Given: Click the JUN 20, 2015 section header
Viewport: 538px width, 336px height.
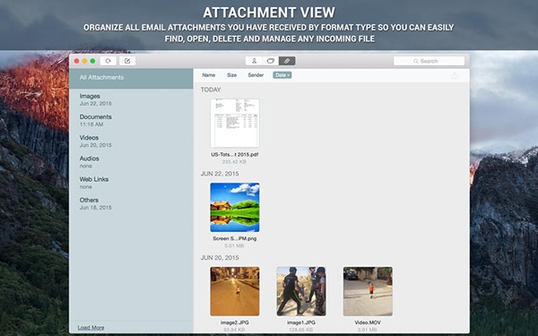Looking at the screenshot, I should pos(220,258).
